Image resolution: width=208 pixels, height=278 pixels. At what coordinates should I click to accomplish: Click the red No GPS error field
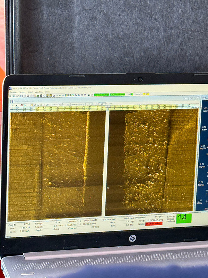pyautogui.click(x=154, y=223)
